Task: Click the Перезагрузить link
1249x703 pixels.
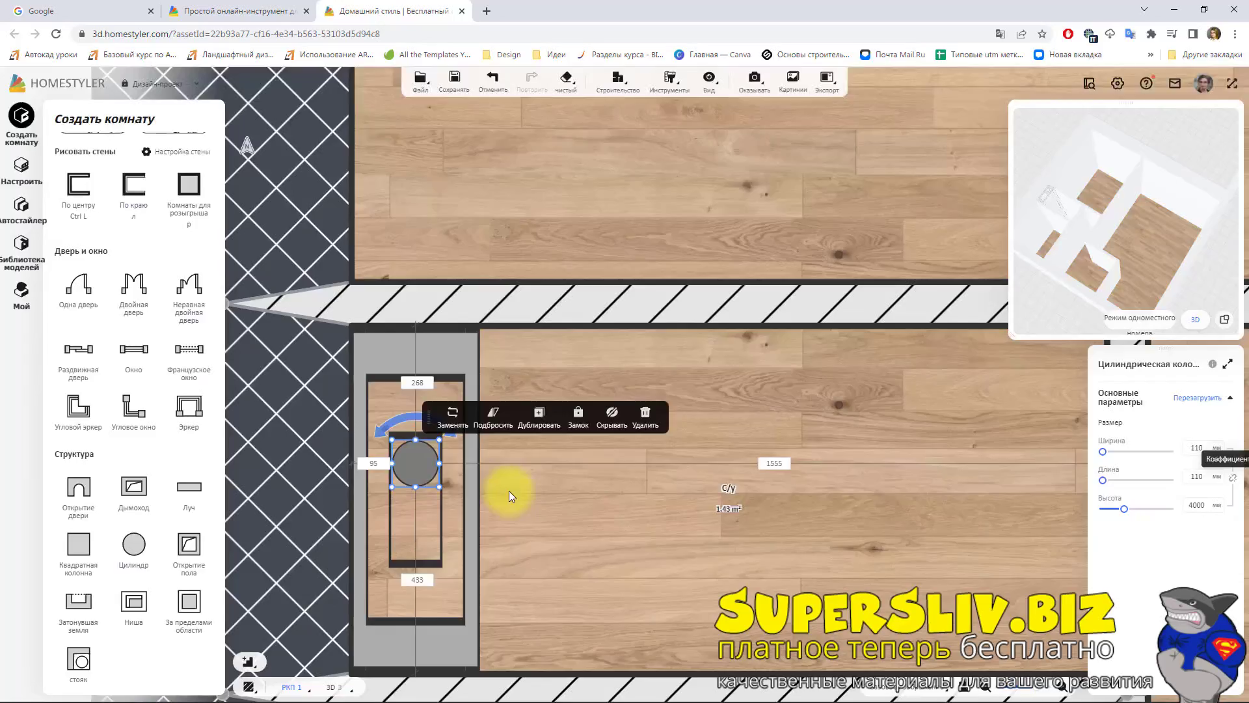Action: coord(1197,398)
